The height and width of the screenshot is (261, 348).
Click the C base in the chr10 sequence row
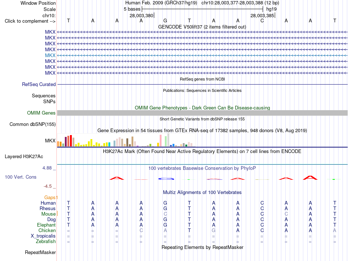click(262, 20)
